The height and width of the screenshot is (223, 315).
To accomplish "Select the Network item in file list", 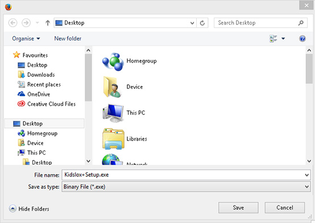I will point(125,160).
